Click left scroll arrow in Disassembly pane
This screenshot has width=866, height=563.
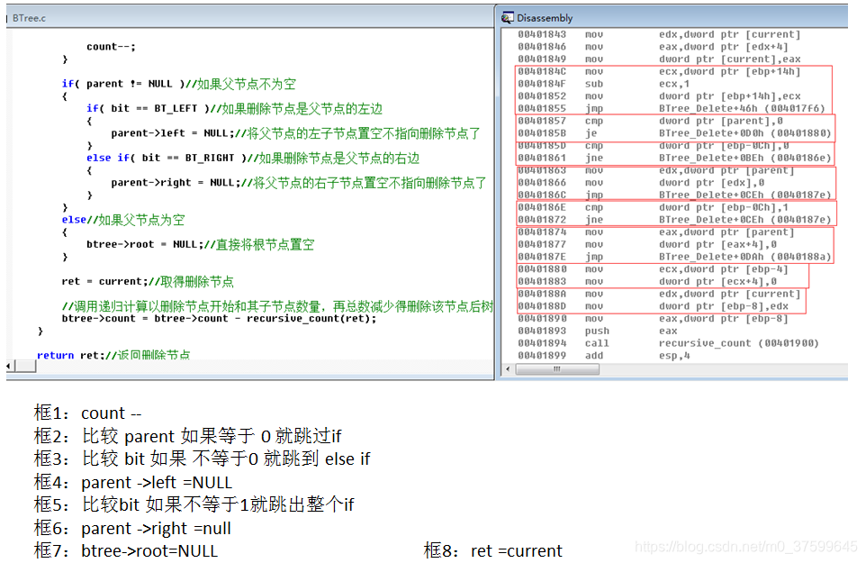[508, 368]
